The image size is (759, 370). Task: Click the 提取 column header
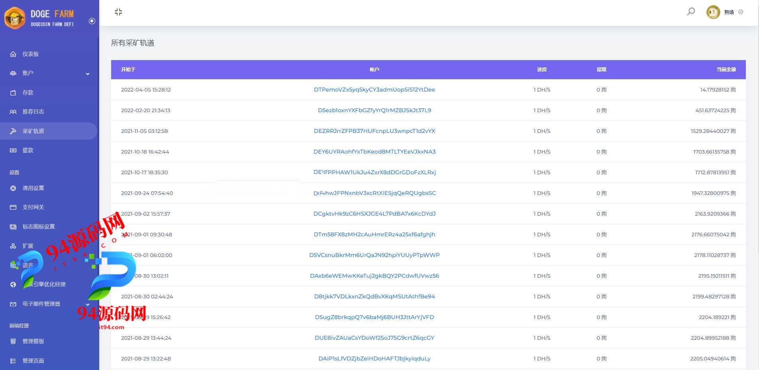602,70
